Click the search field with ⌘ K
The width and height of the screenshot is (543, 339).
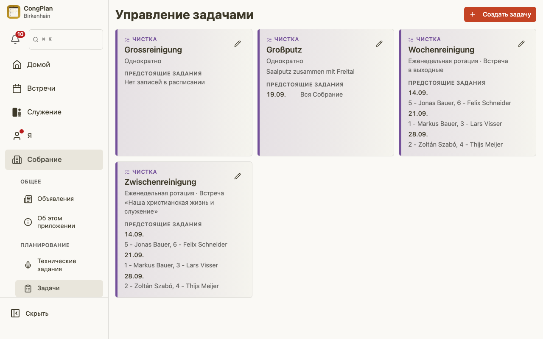[x=66, y=39]
